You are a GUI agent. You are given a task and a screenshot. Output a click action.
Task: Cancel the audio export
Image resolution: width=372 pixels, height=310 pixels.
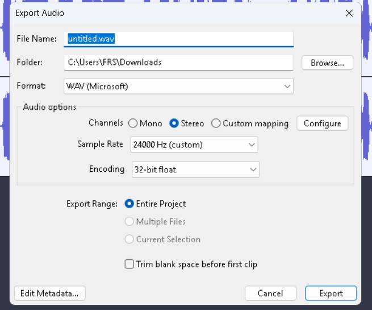tap(270, 294)
